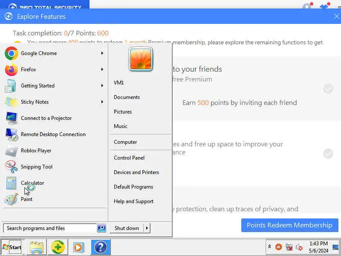
Task: Click the Connect to a Projector icon
Action: point(12,118)
